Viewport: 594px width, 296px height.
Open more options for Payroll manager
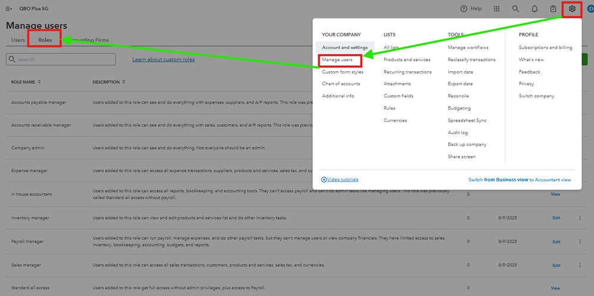pyautogui.click(x=580, y=241)
